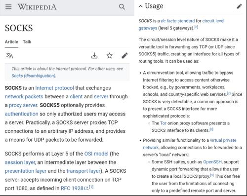Screen dimensions: 247x196
Task: Follow the Internet protocol link
Action: click(x=54, y=88)
